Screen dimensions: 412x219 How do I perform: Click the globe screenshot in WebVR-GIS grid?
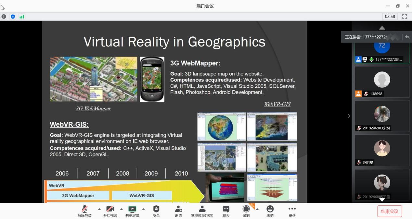[222, 127]
